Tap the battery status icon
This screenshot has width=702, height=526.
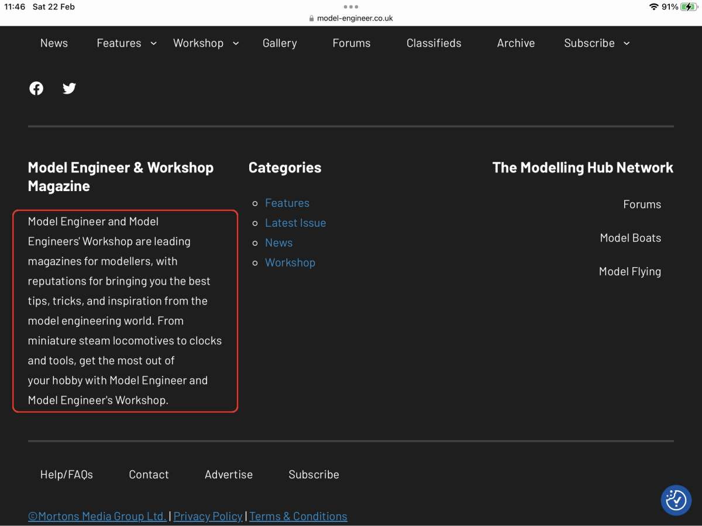pos(688,7)
